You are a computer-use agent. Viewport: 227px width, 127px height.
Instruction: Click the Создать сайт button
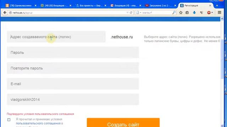tap(123, 123)
